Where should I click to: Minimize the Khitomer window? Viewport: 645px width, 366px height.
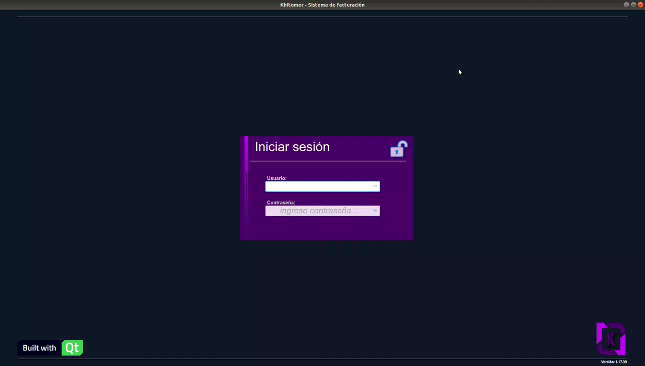[x=626, y=5]
